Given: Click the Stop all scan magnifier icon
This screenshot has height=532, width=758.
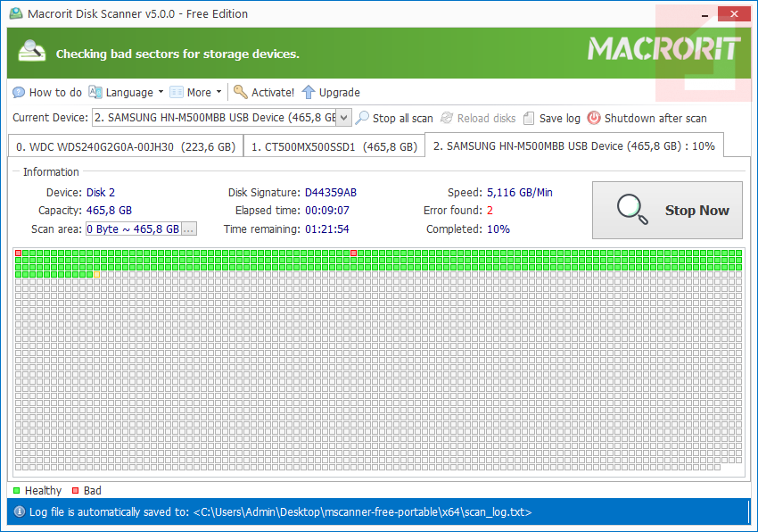Looking at the screenshot, I should click(361, 118).
